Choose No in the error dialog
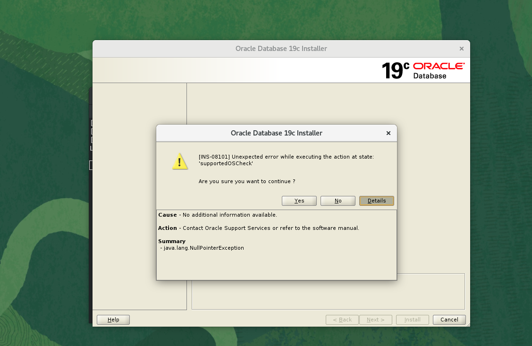This screenshot has height=346, width=532. click(338, 201)
